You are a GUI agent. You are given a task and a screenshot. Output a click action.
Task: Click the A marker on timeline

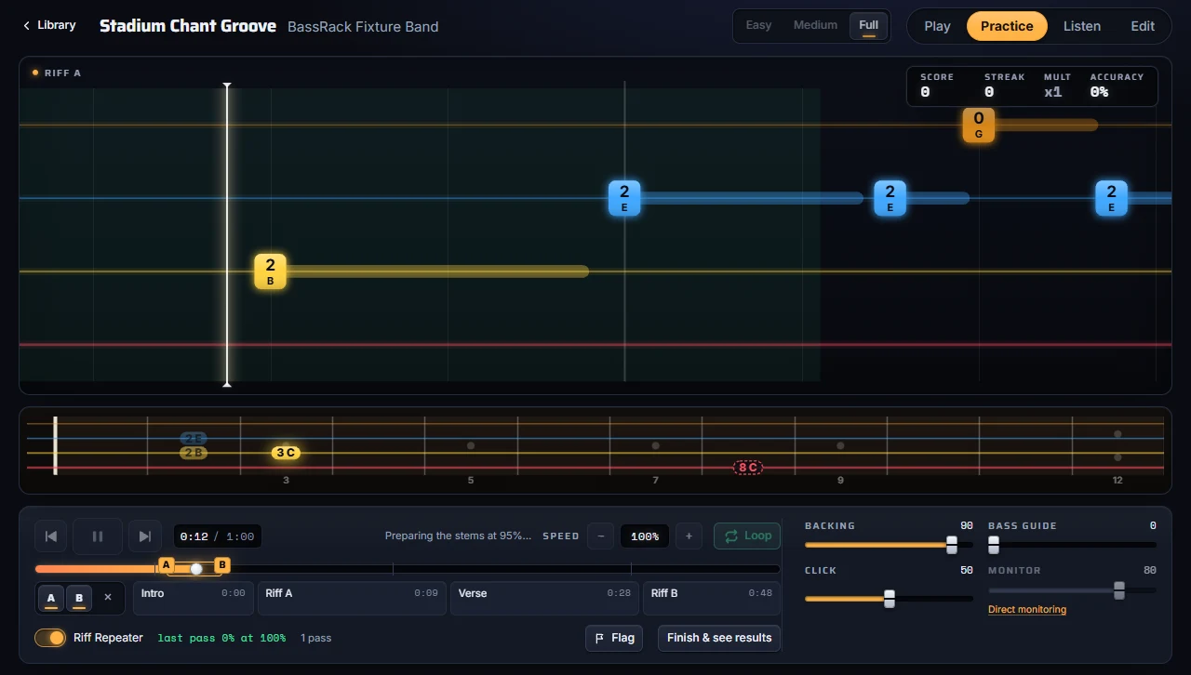point(166,564)
